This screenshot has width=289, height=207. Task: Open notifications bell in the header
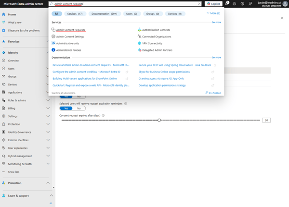(226, 4)
